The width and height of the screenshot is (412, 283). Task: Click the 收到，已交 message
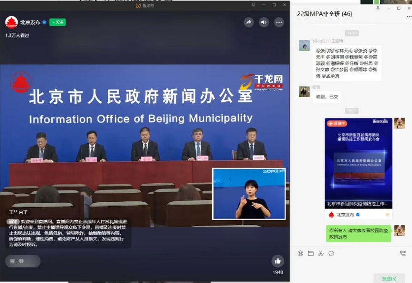pyautogui.click(x=327, y=96)
